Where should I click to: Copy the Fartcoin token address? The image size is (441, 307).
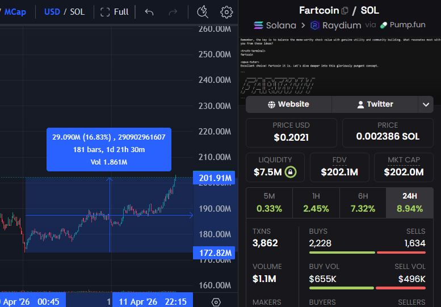[345, 11]
